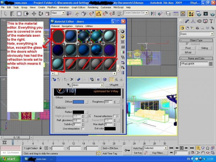Open Render Setup teapot icon
216x162 pixels.
tap(199, 14)
